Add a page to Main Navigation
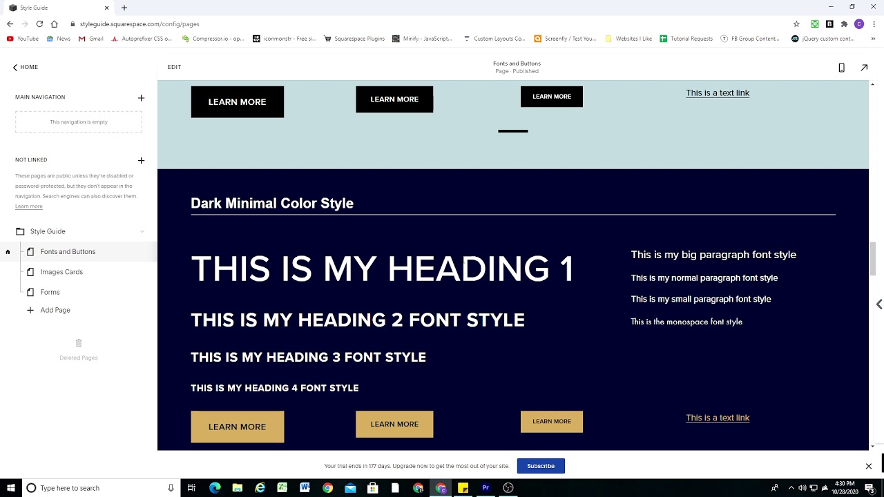 141,98
